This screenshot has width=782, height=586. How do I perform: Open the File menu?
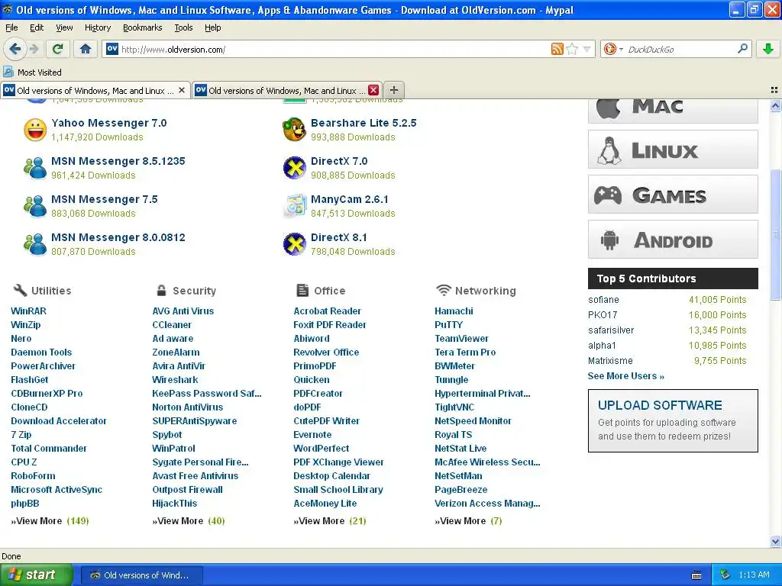[11, 27]
